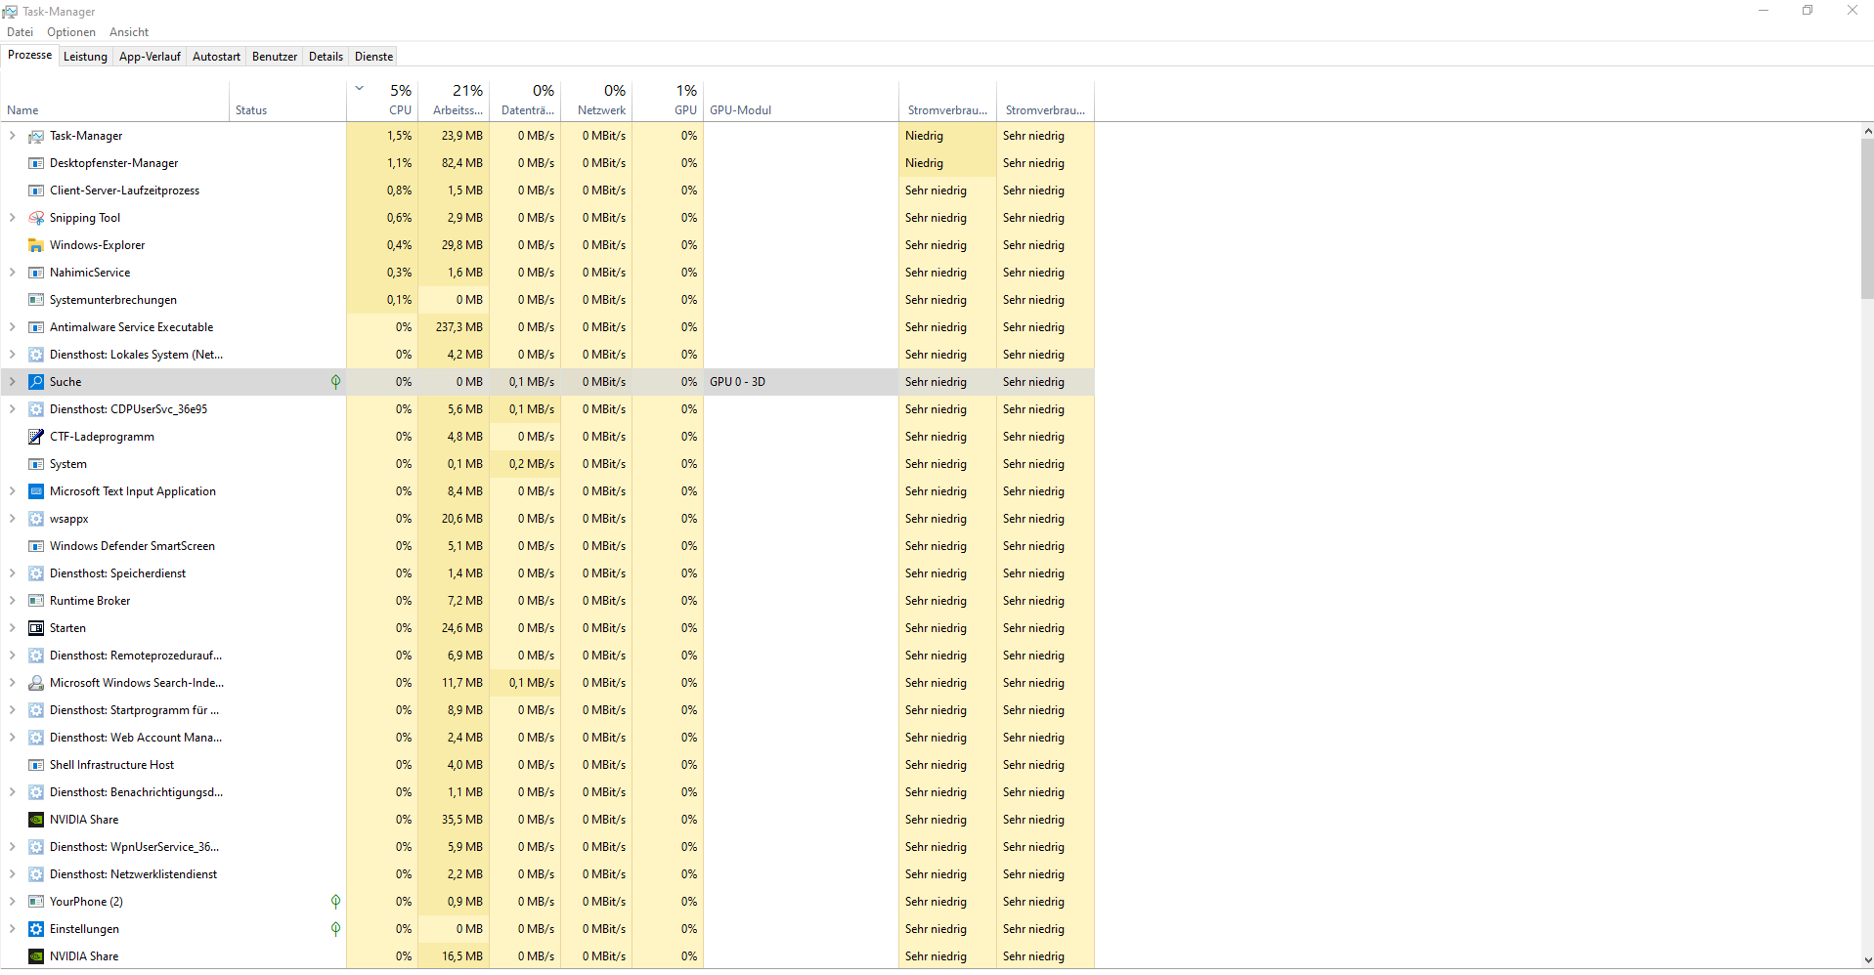The image size is (1874, 975).
Task: Click the Systemunterbrechungen process icon
Action: [36, 300]
